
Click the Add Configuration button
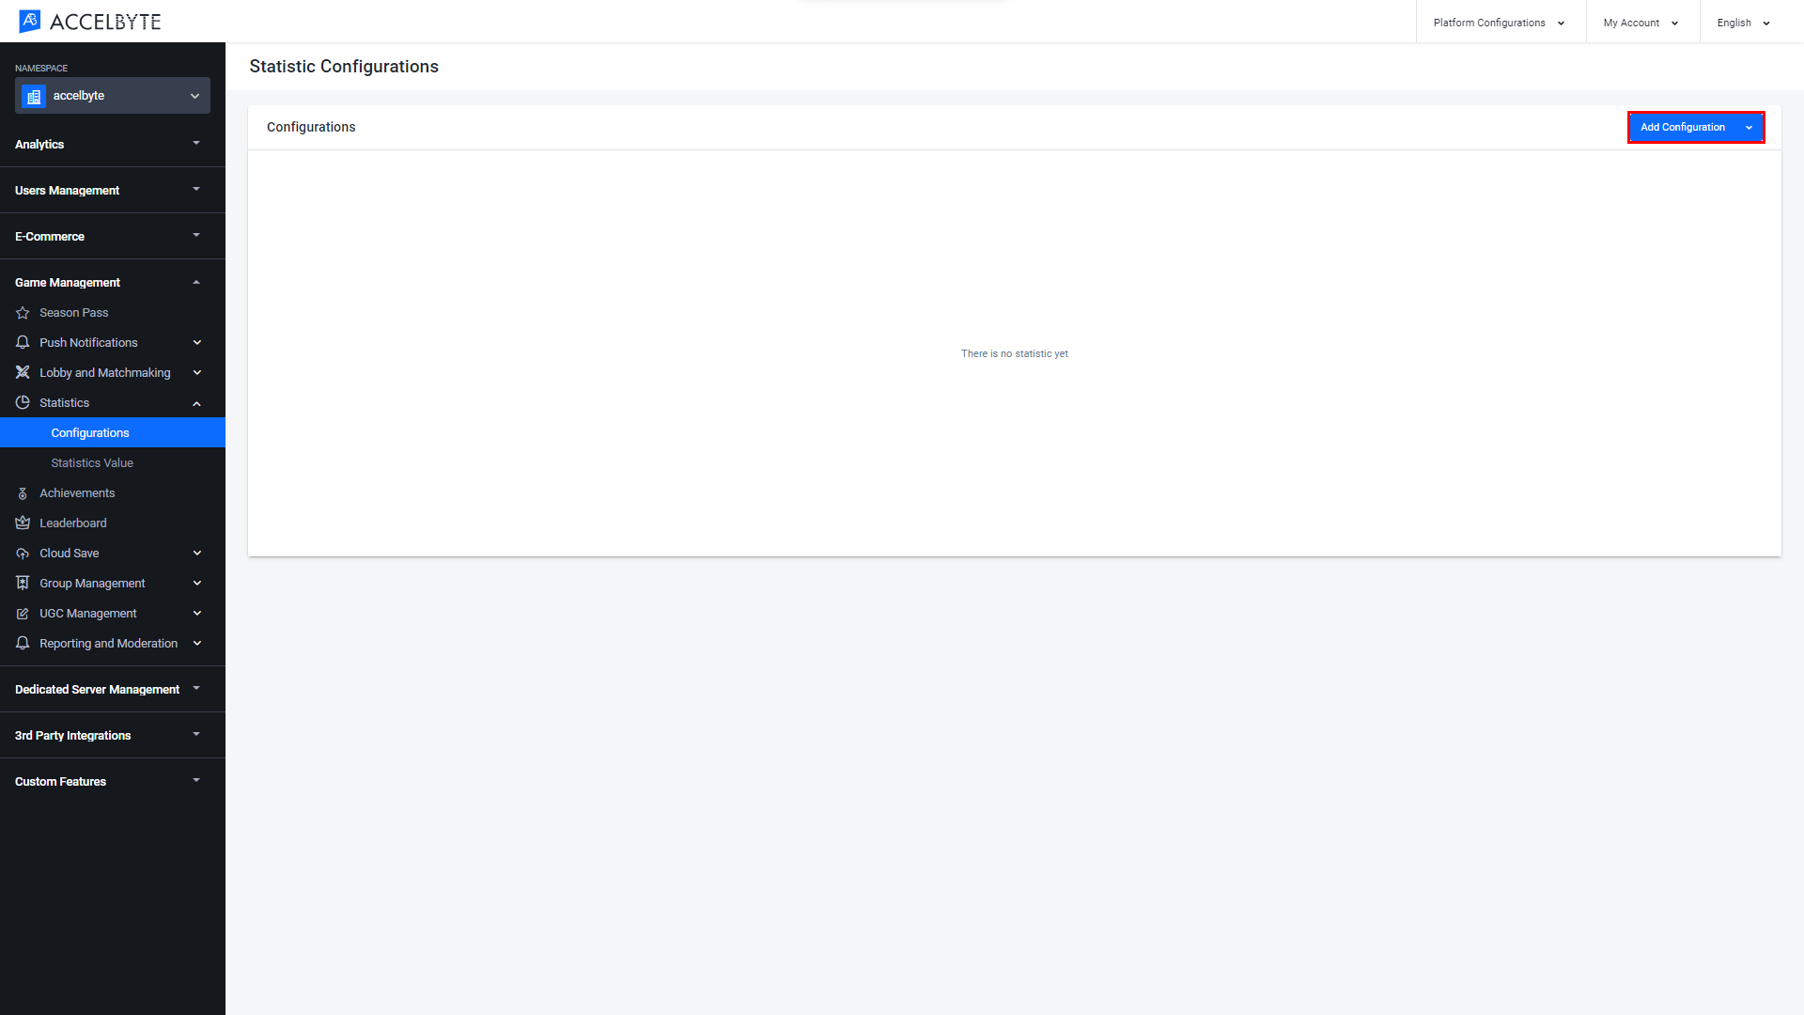coord(1696,127)
